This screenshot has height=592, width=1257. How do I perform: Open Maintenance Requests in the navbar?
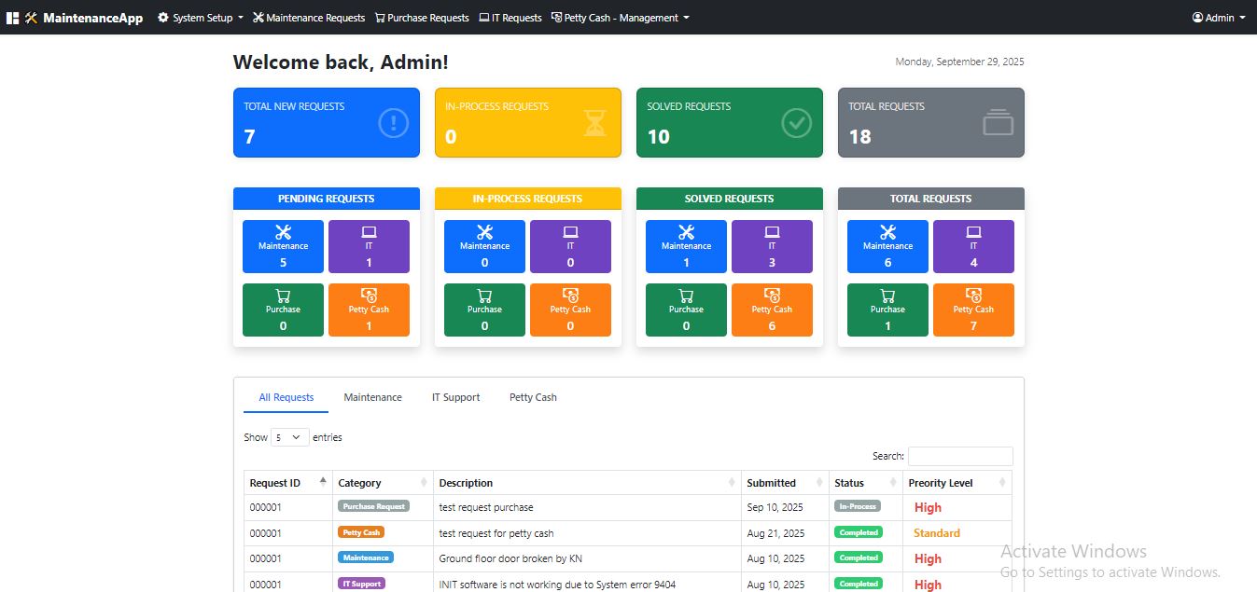(x=309, y=18)
